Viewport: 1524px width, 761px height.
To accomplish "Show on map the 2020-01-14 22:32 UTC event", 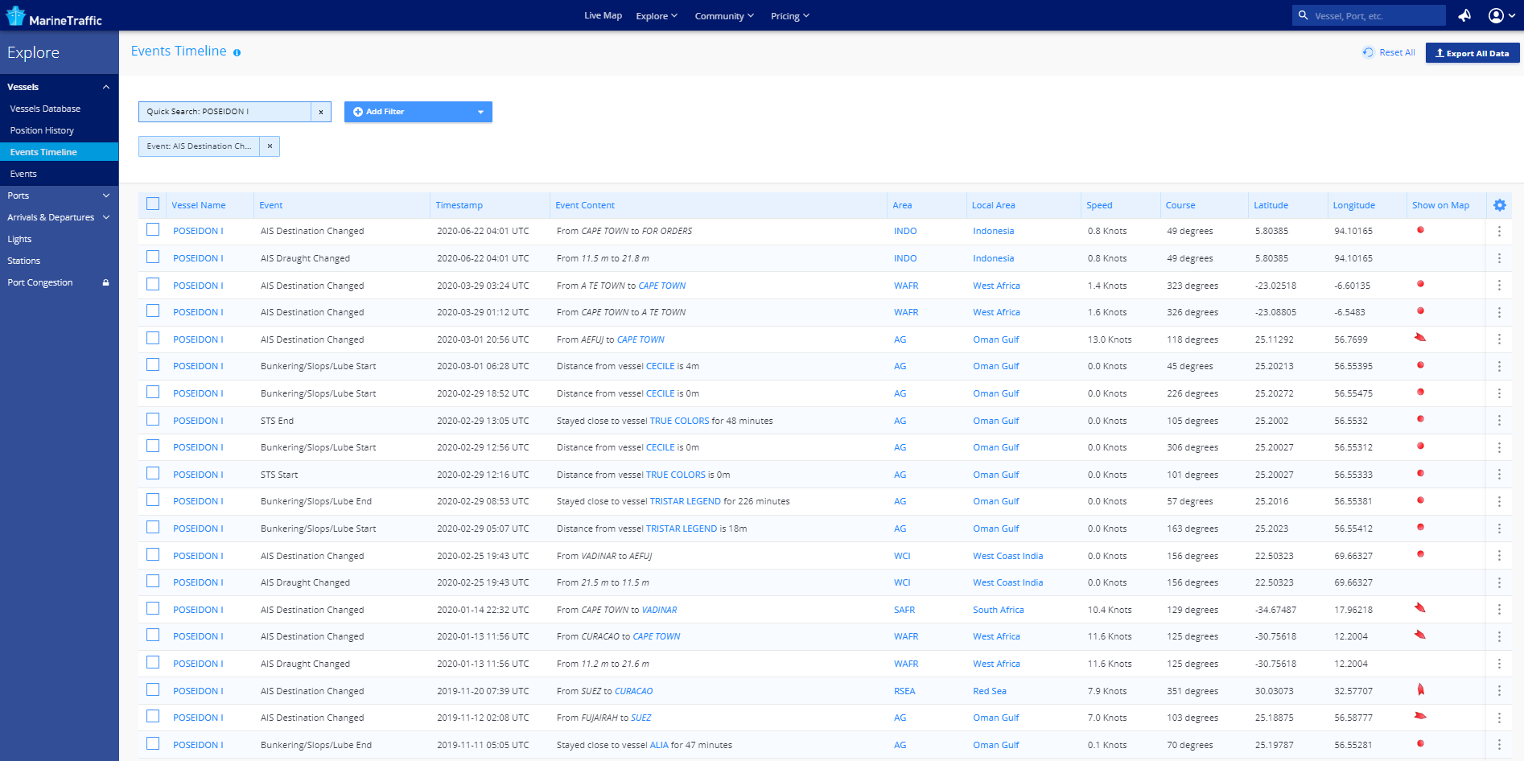I will (1420, 608).
